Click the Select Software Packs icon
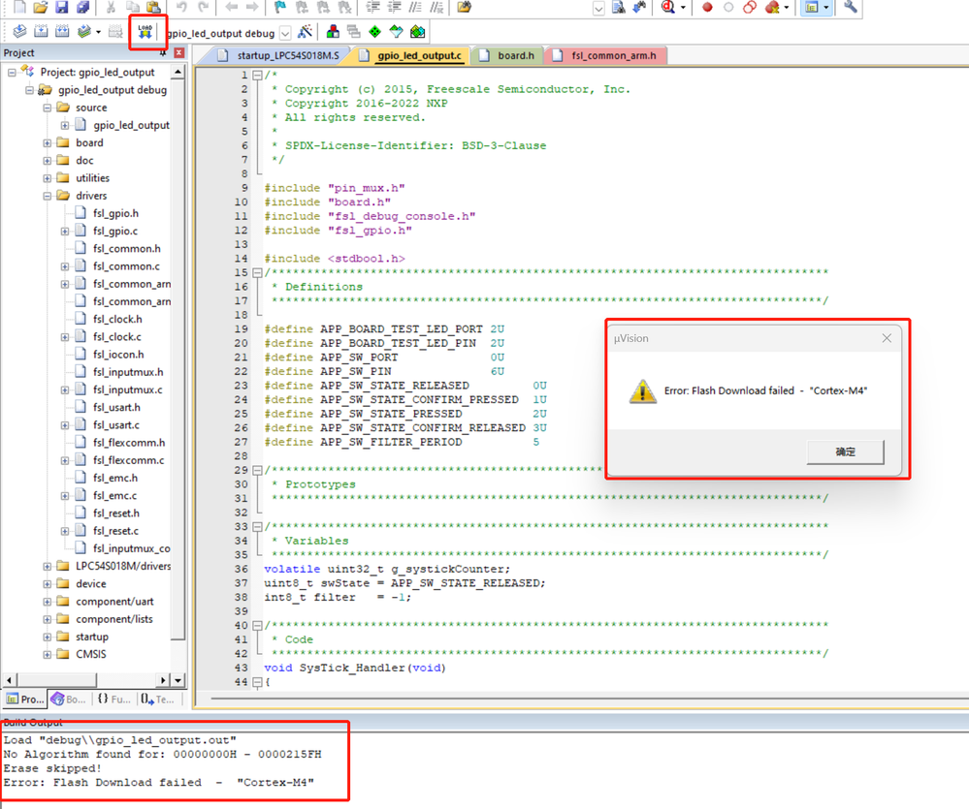 pyautogui.click(x=396, y=31)
